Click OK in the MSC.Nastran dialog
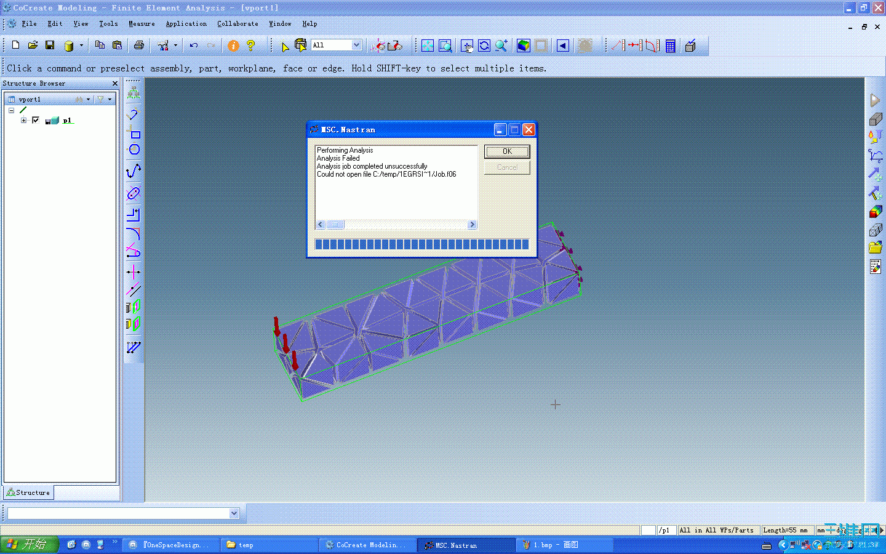This screenshot has width=886, height=554. click(x=507, y=151)
